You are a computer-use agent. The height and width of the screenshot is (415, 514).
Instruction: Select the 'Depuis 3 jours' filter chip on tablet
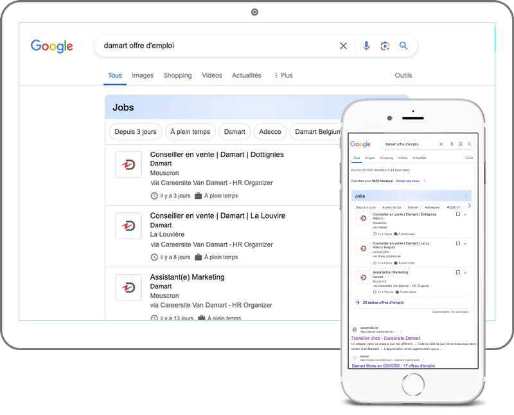coord(136,132)
